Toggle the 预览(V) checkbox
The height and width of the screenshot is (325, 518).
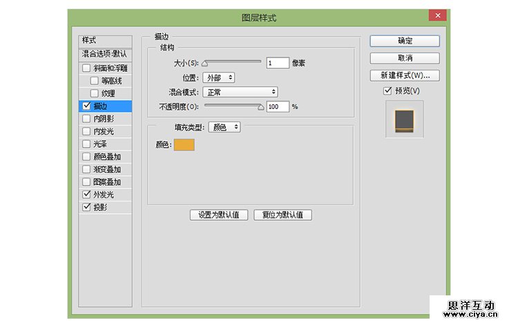[x=387, y=91]
